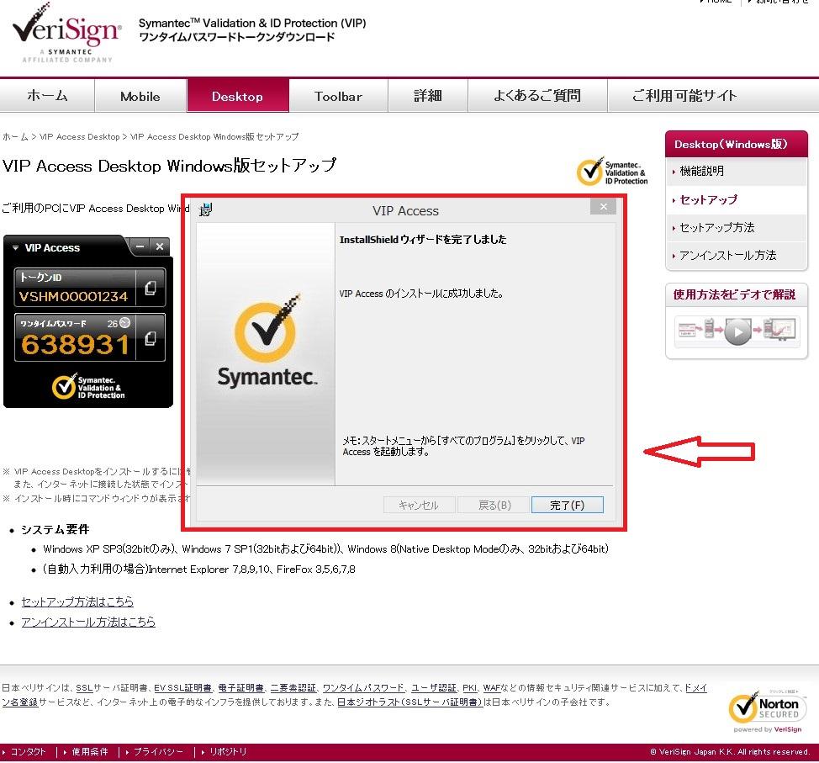Close the VIP Access installer dialog
This screenshot has height=763, width=819.
pos(603,206)
